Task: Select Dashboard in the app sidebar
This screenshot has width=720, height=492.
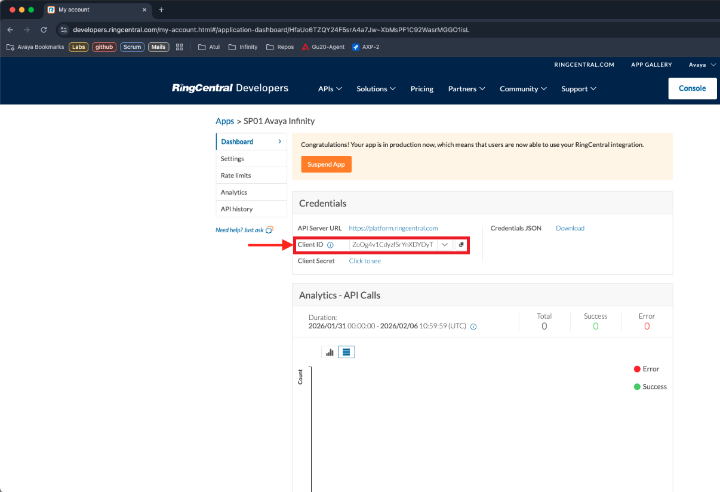Action: click(x=251, y=142)
